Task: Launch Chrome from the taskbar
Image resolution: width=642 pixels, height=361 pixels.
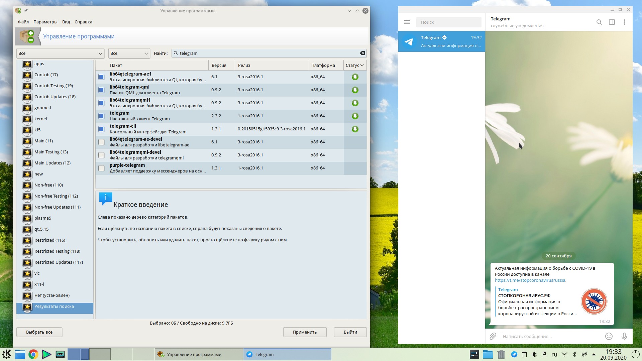Action: (33, 354)
